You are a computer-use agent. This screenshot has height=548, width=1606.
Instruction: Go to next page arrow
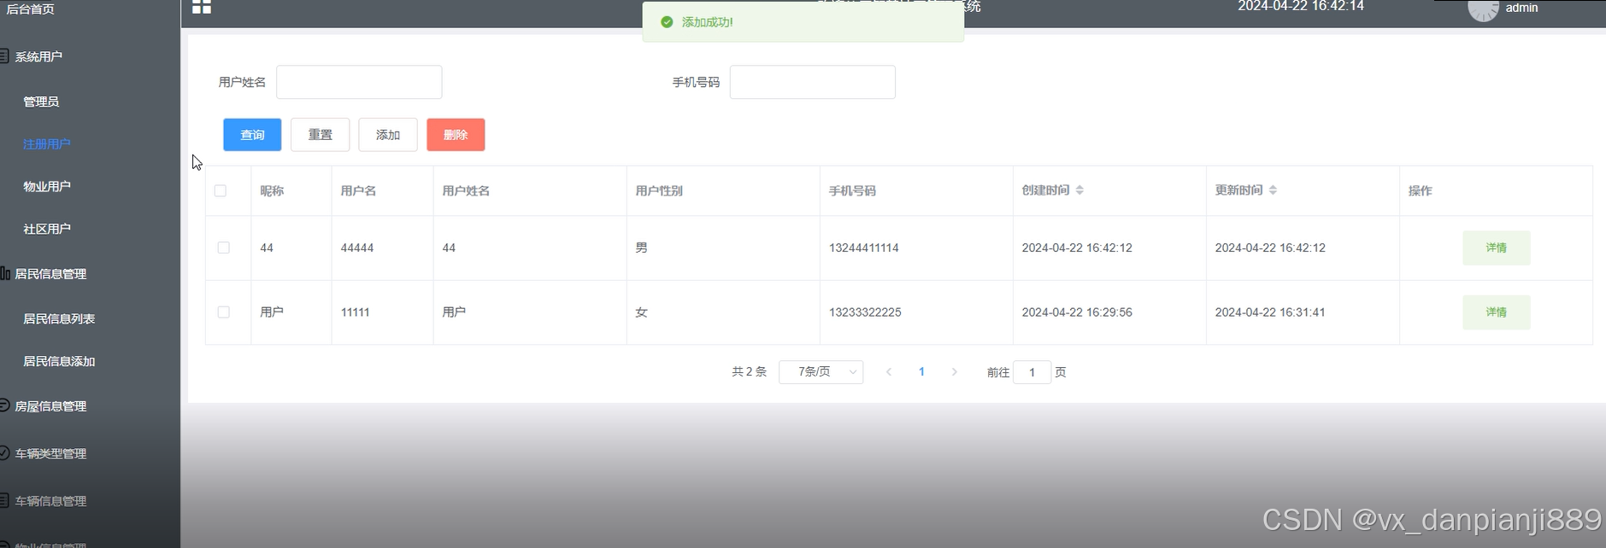(x=955, y=372)
